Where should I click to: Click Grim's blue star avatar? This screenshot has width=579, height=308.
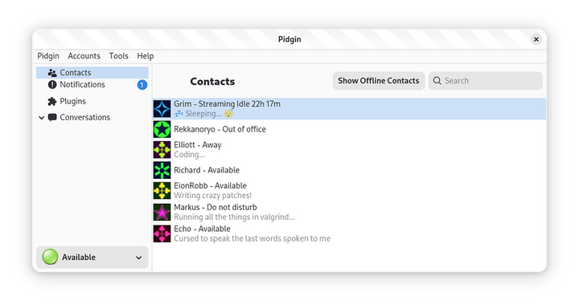click(x=162, y=109)
